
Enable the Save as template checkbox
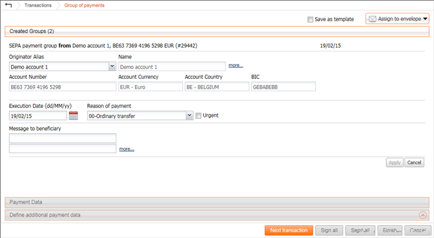[x=310, y=20]
